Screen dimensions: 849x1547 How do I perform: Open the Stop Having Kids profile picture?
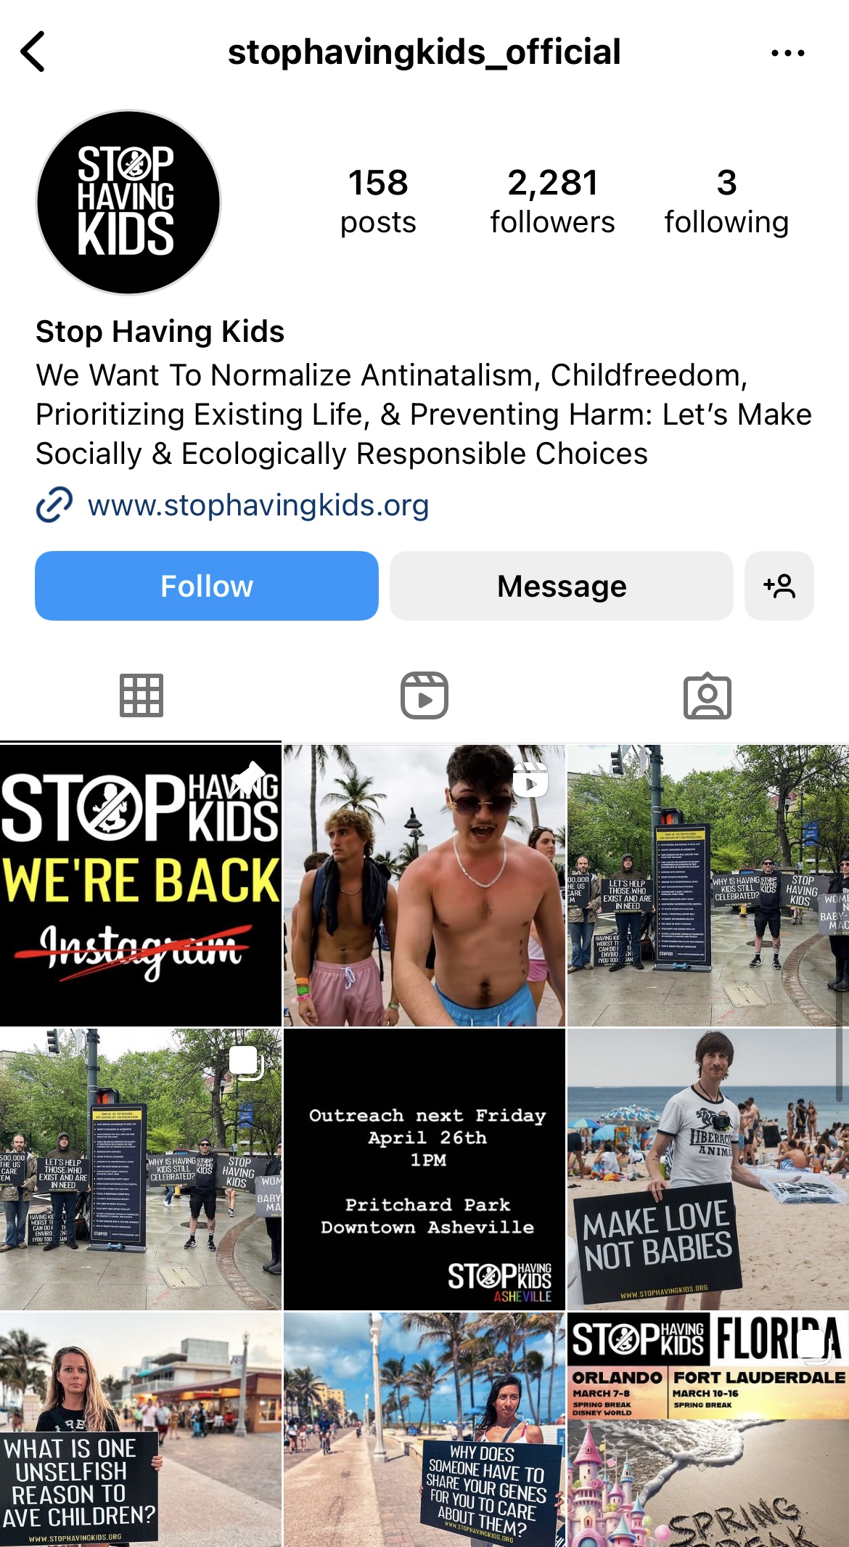pyautogui.click(x=128, y=203)
